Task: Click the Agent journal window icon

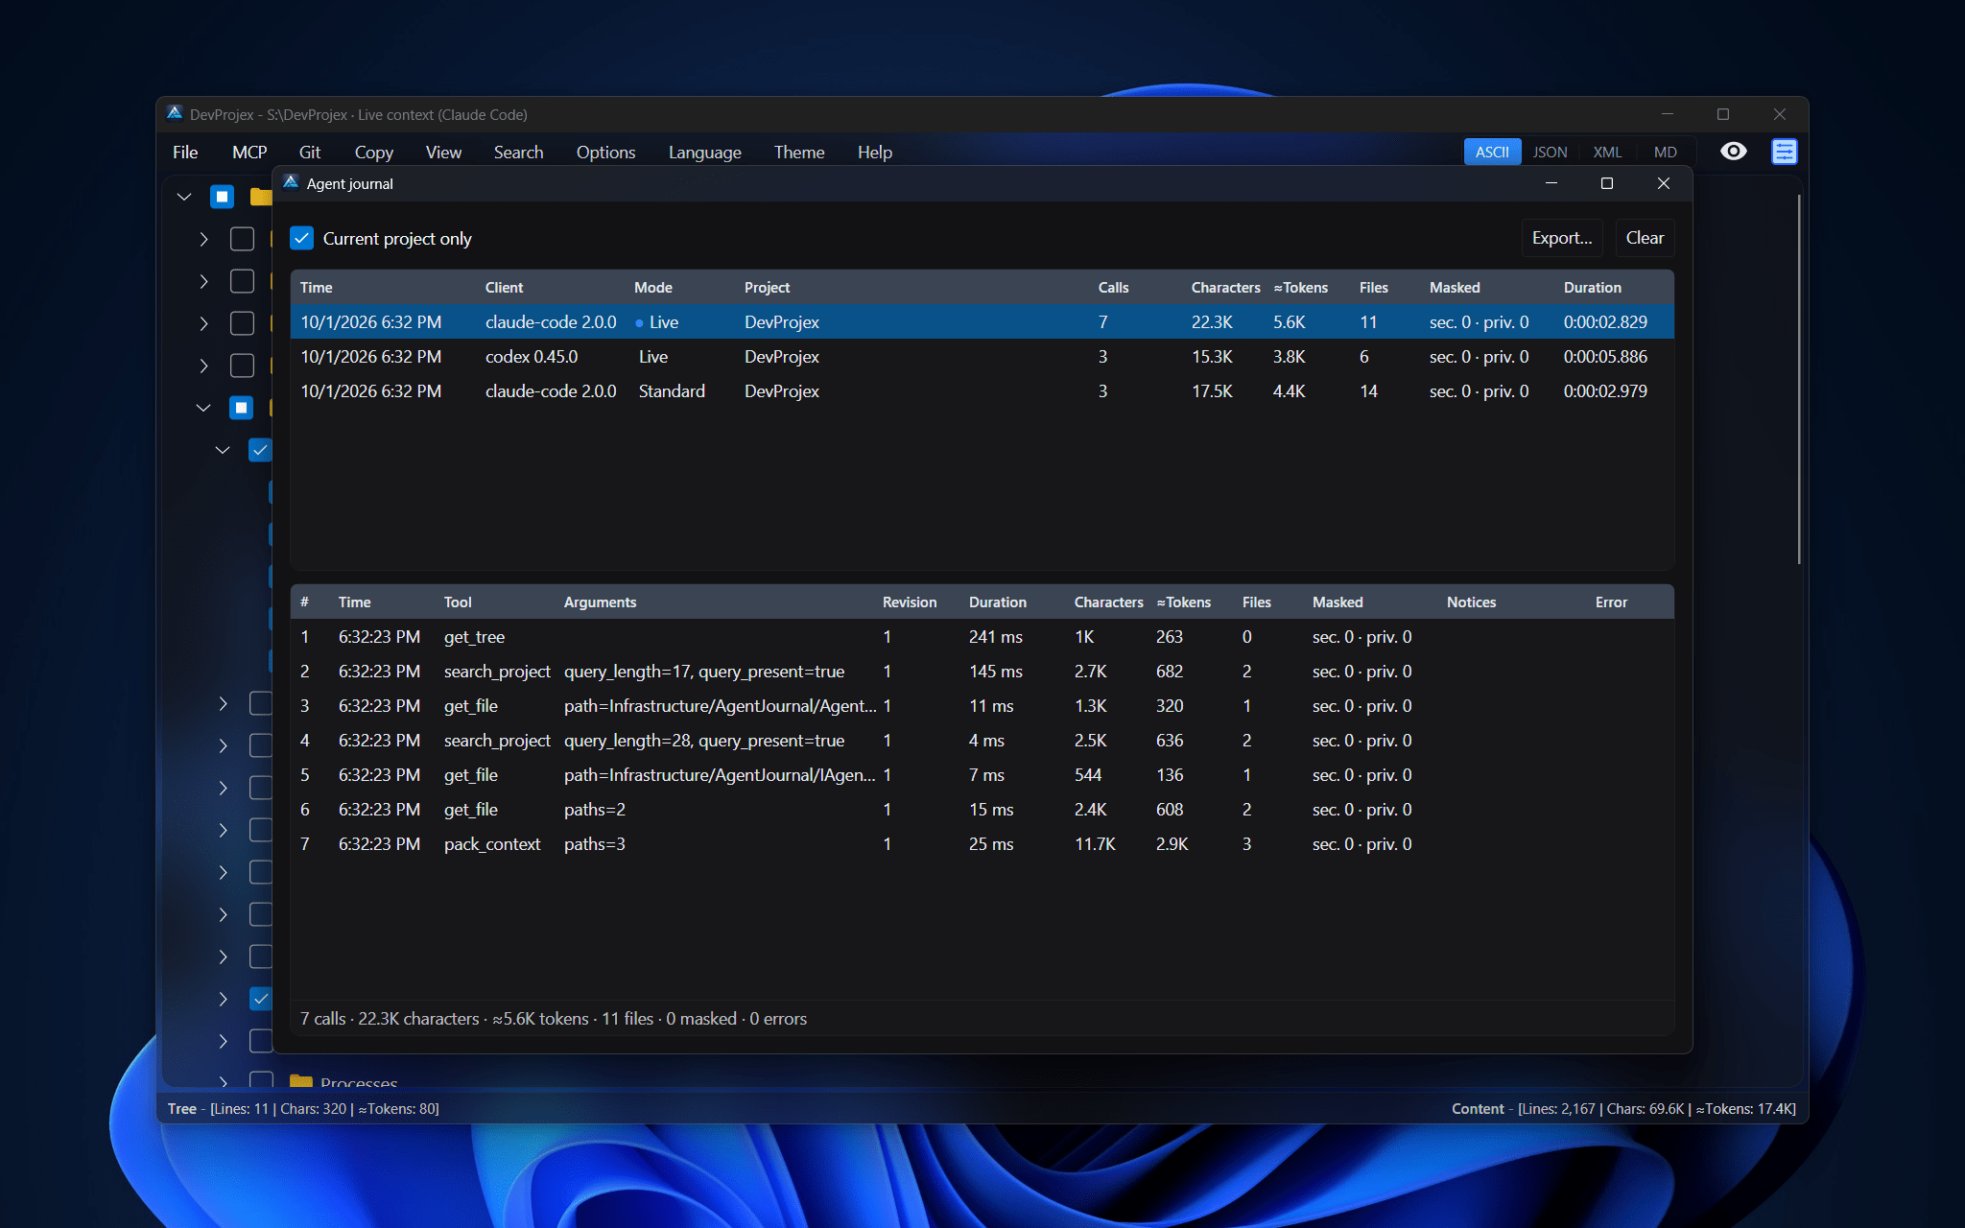Action: click(291, 183)
